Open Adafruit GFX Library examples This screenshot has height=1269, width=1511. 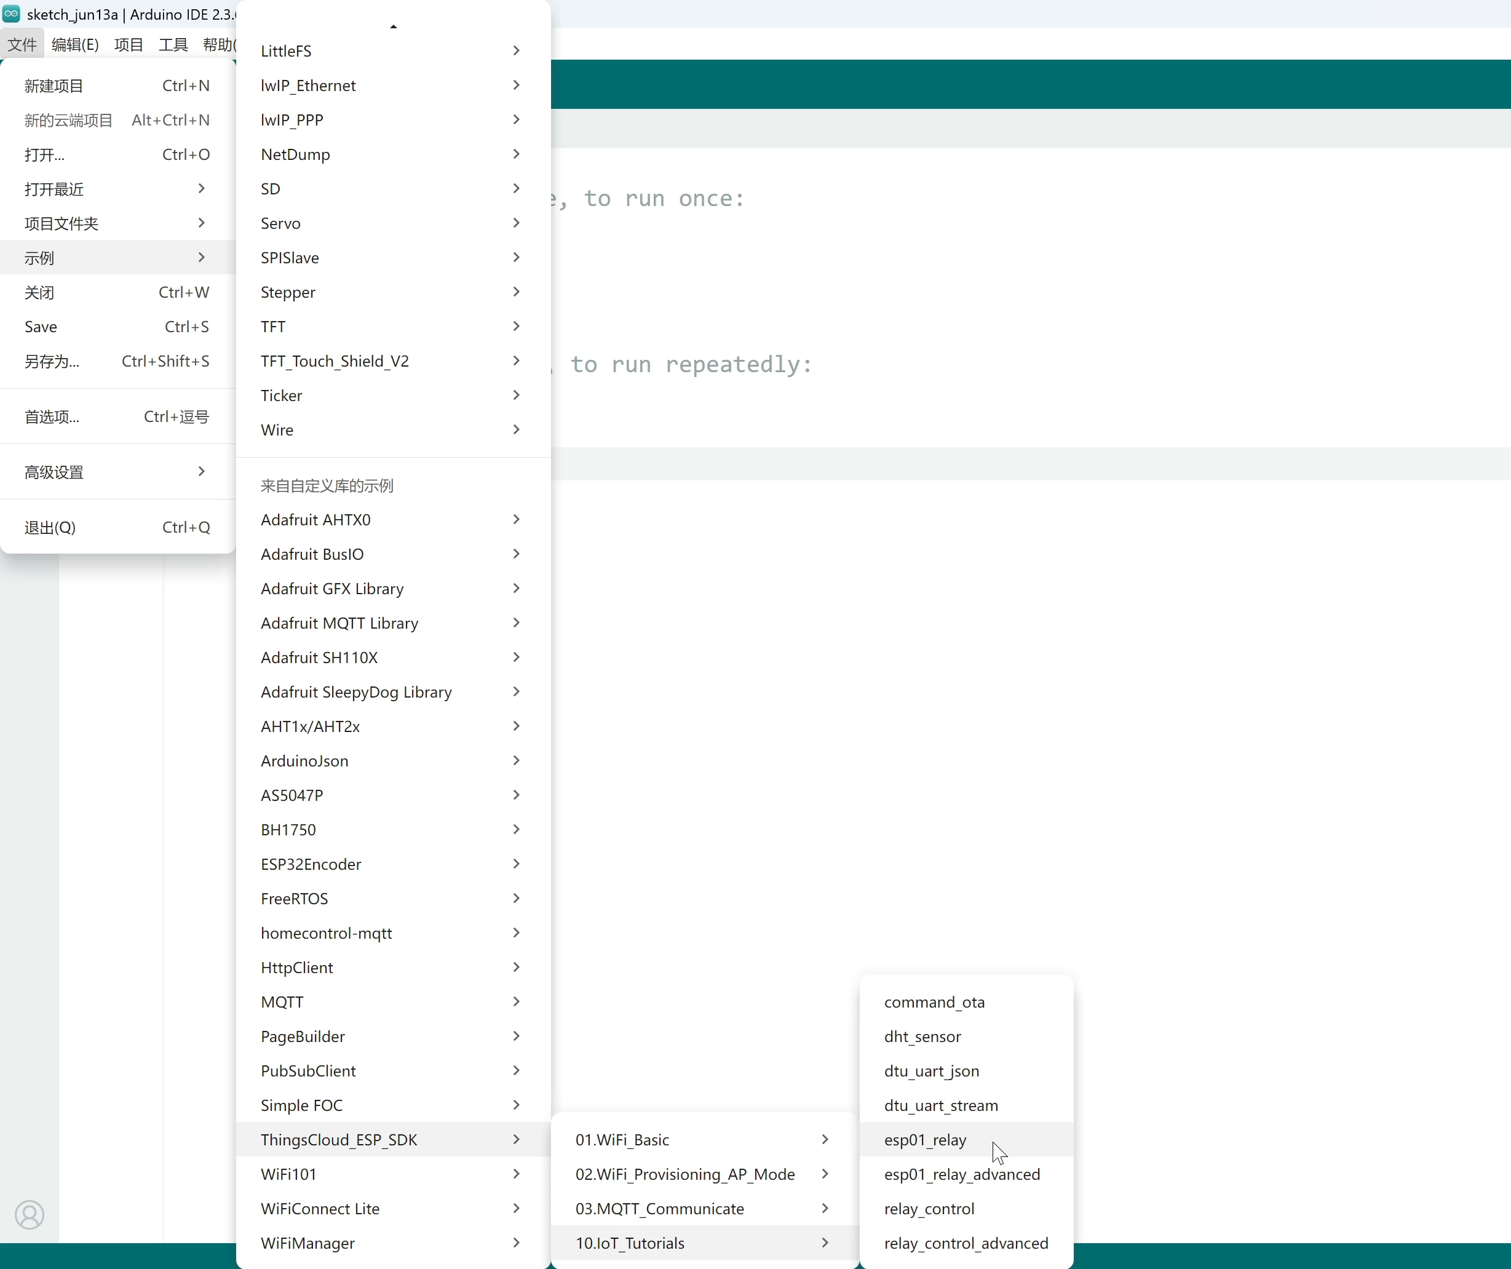(x=394, y=589)
